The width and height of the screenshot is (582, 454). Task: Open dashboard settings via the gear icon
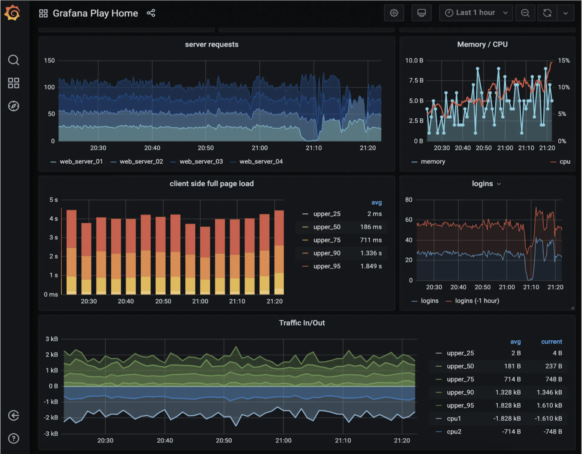pyautogui.click(x=394, y=13)
